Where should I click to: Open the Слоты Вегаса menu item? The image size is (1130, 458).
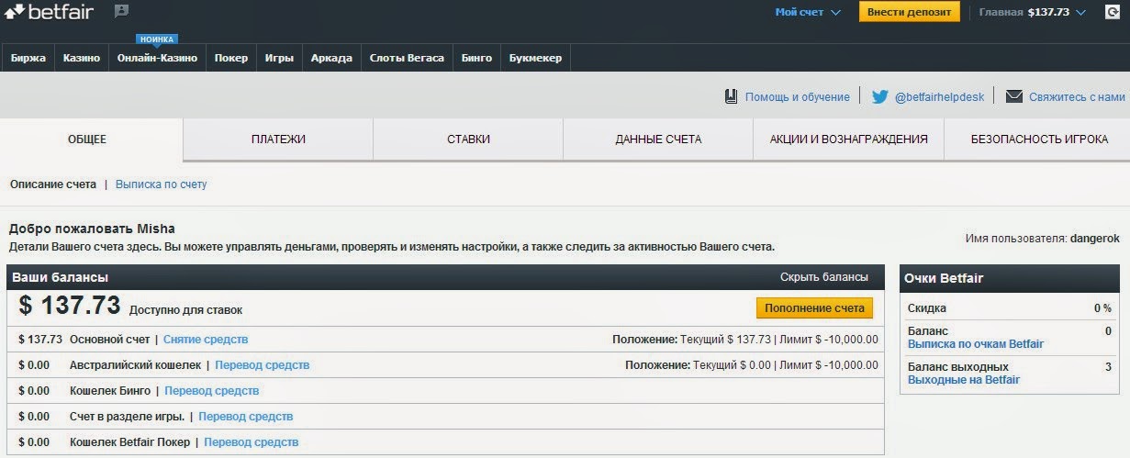[x=407, y=58]
